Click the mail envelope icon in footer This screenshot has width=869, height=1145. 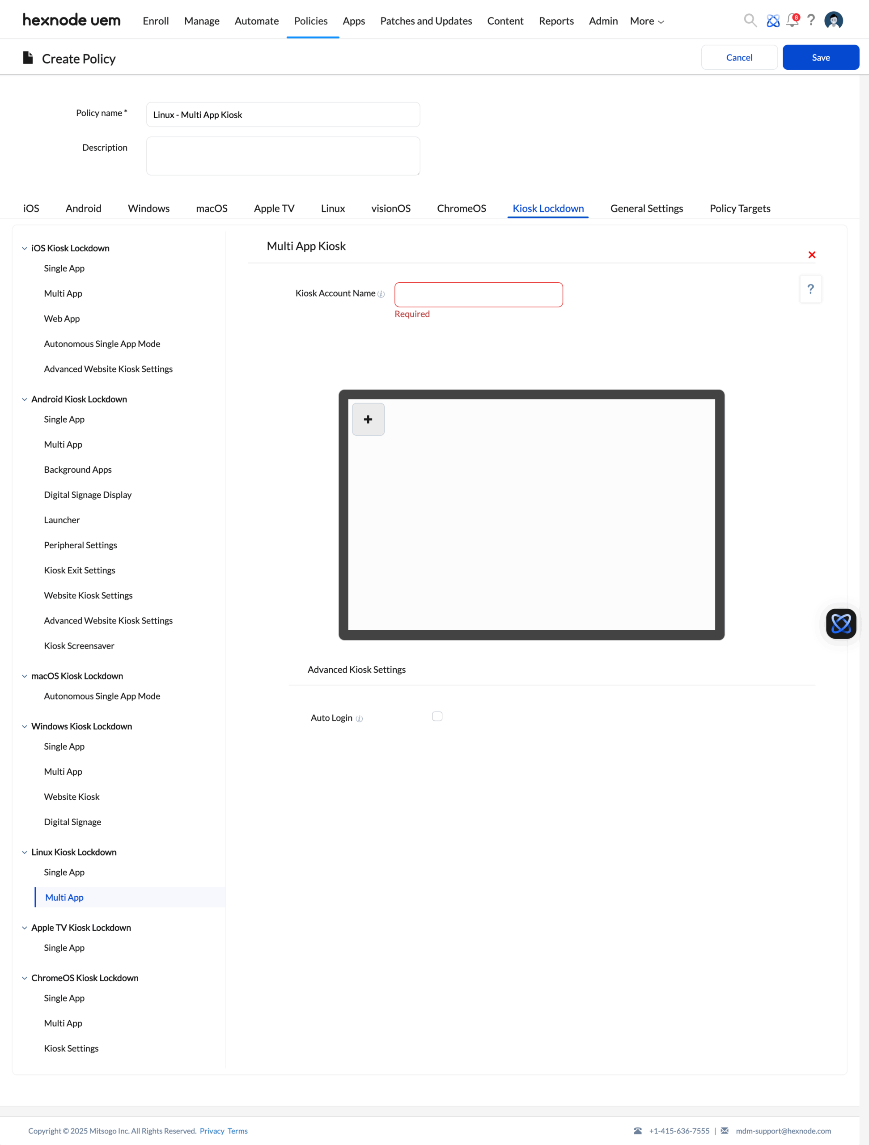coord(725,1131)
